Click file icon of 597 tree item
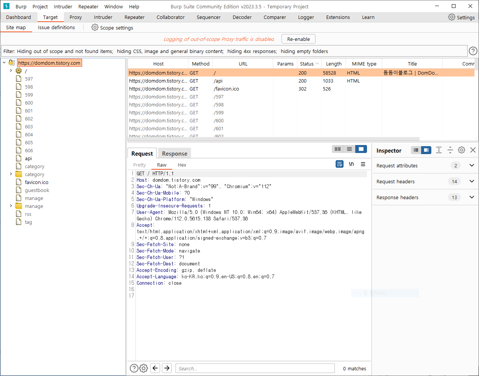The image size is (479, 376). [x=19, y=78]
